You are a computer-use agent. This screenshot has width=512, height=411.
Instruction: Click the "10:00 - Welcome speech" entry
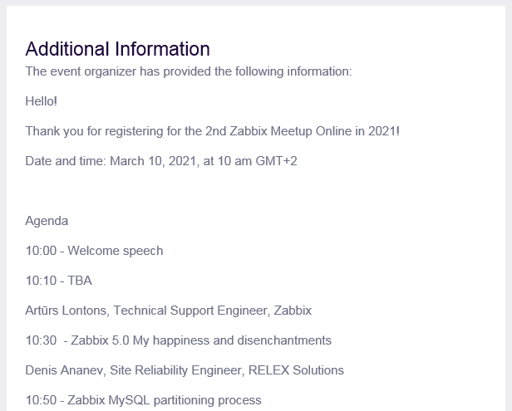(x=94, y=251)
